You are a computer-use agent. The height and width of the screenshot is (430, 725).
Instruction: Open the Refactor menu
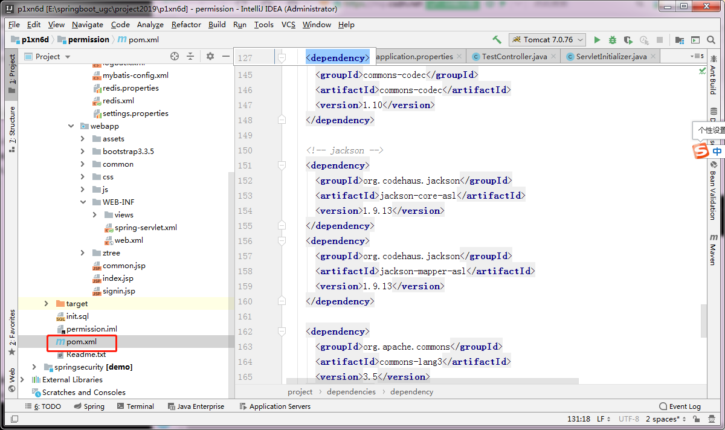coord(186,25)
